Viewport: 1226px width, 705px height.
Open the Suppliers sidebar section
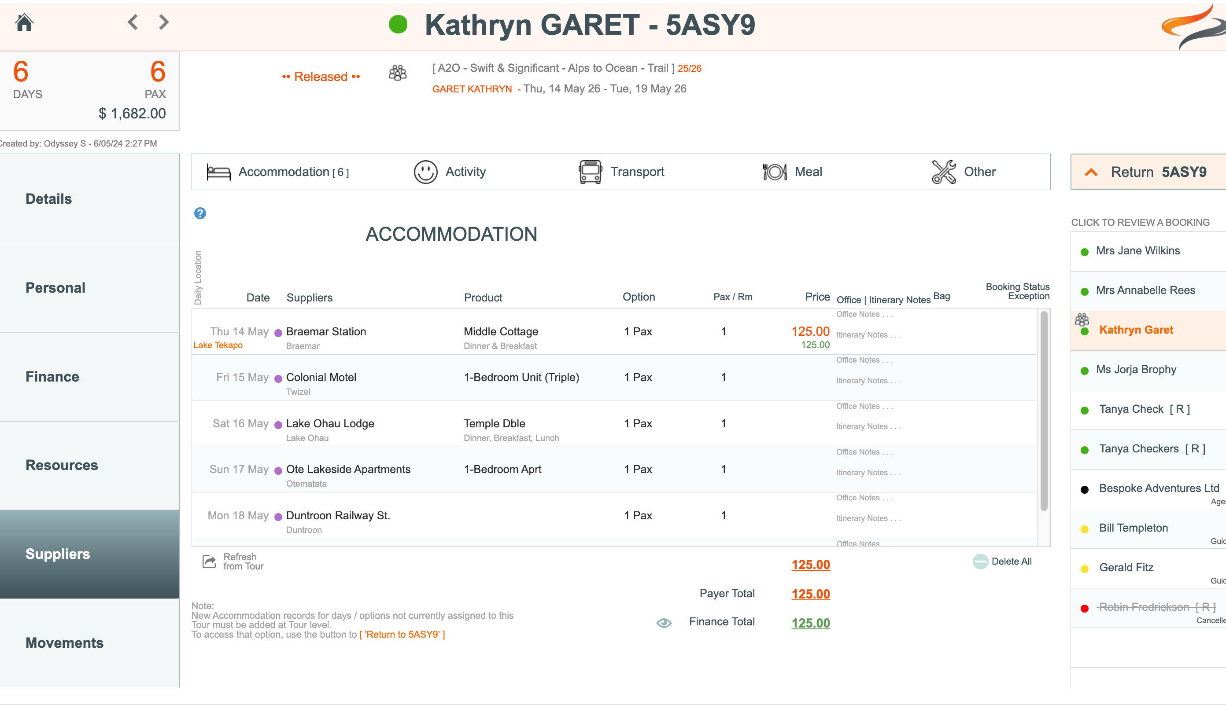(x=58, y=554)
